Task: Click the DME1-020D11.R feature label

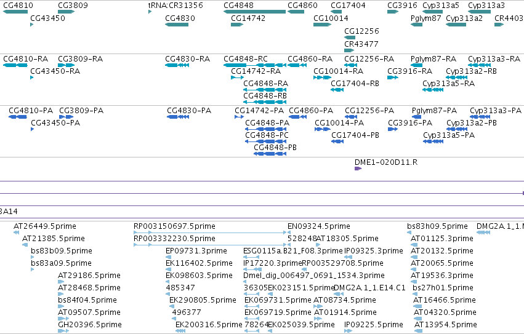Action: [385, 162]
